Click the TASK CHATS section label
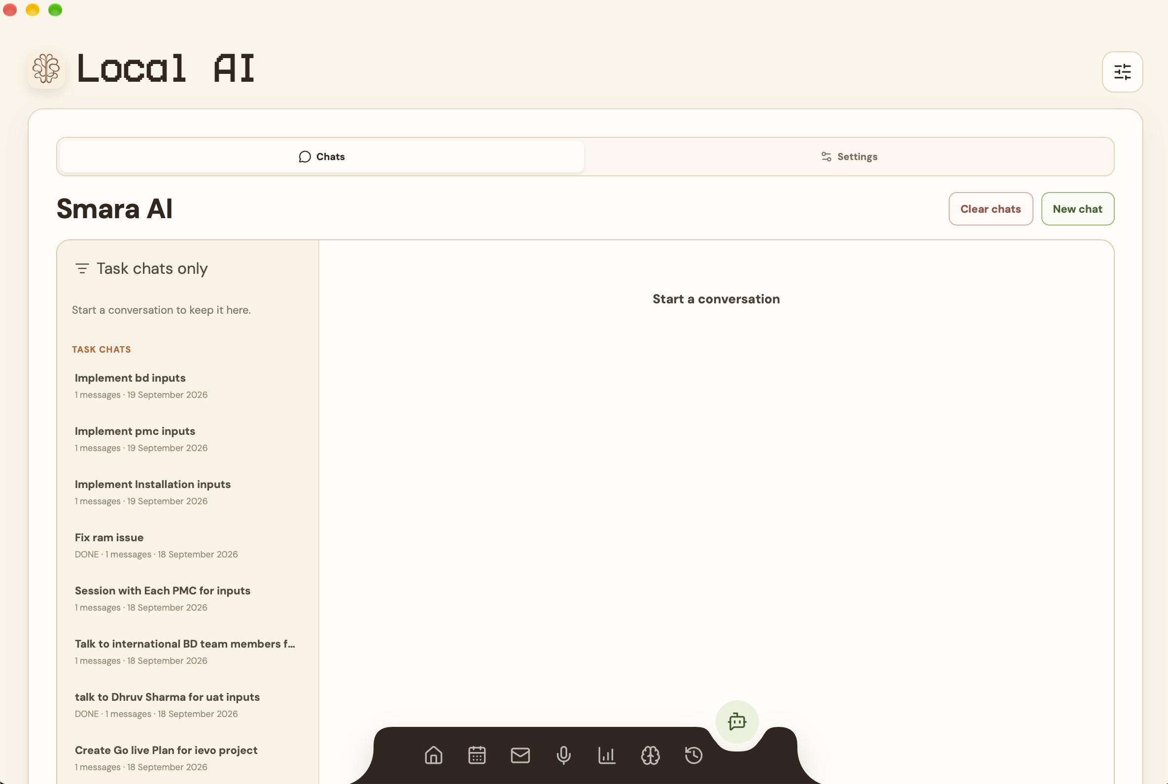 [102, 350]
